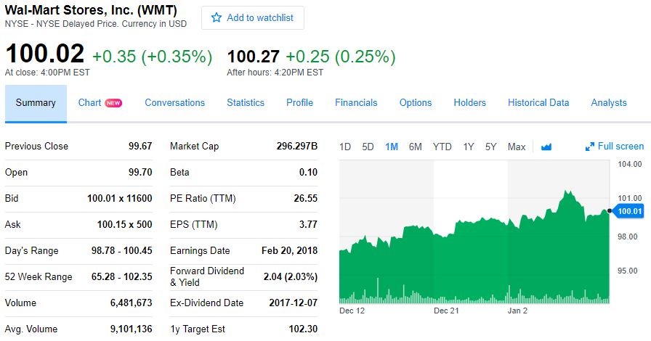651x341 pixels.
Task: Select the Analysts tab
Action: click(x=609, y=103)
